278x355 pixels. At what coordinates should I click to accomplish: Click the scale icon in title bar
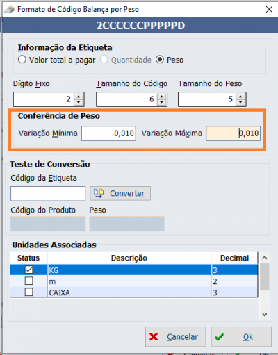click(x=10, y=9)
